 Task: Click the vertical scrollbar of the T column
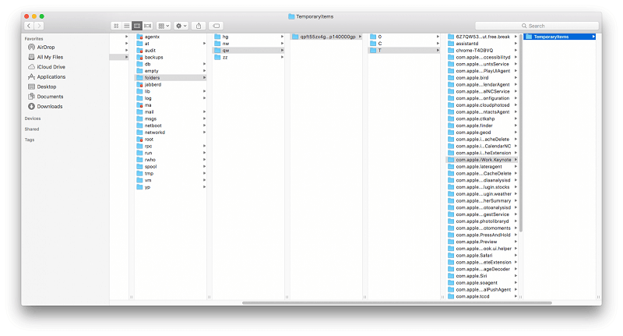pos(520,133)
